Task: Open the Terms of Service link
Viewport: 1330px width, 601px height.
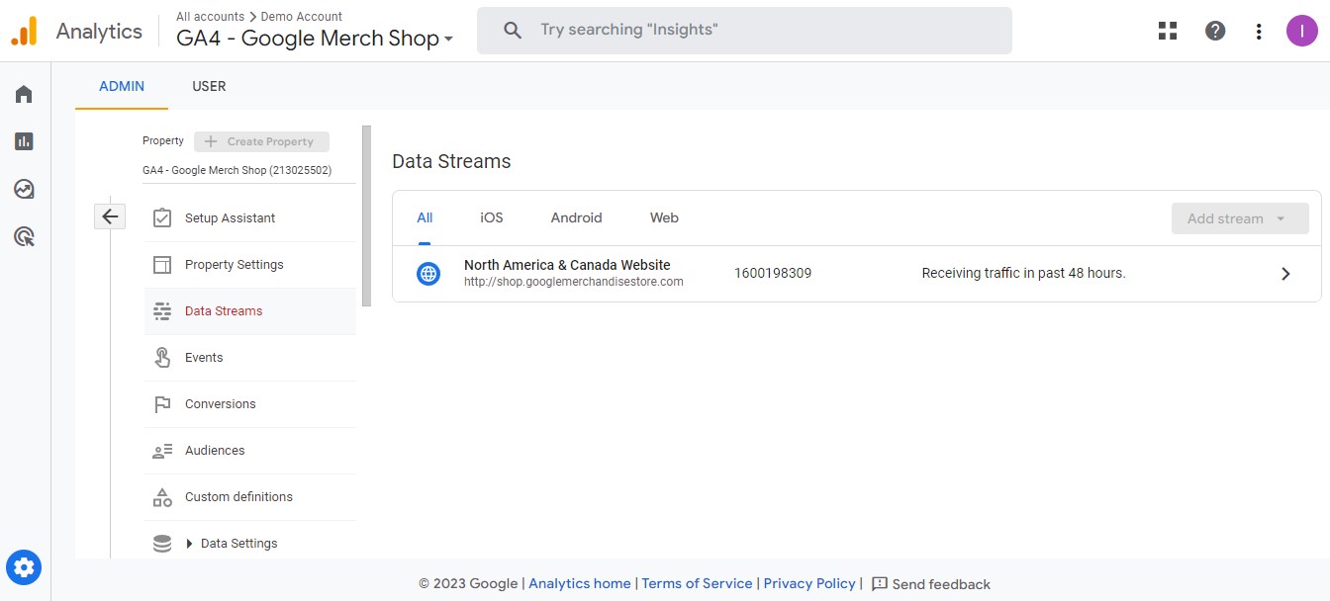Action: [697, 583]
